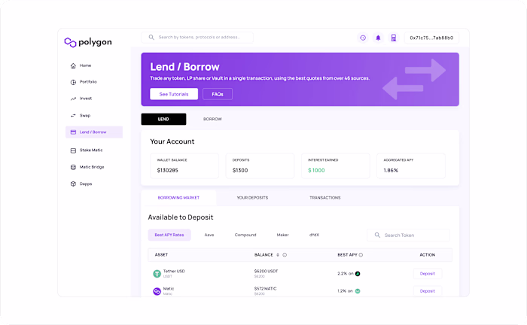
Task: Click the ASSET column header
Action: pyautogui.click(x=161, y=255)
